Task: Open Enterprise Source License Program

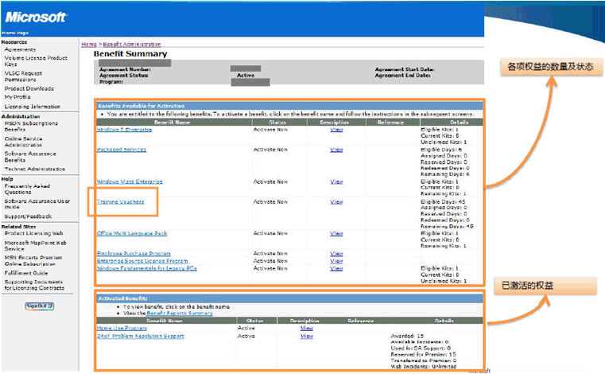Action: click(142, 261)
